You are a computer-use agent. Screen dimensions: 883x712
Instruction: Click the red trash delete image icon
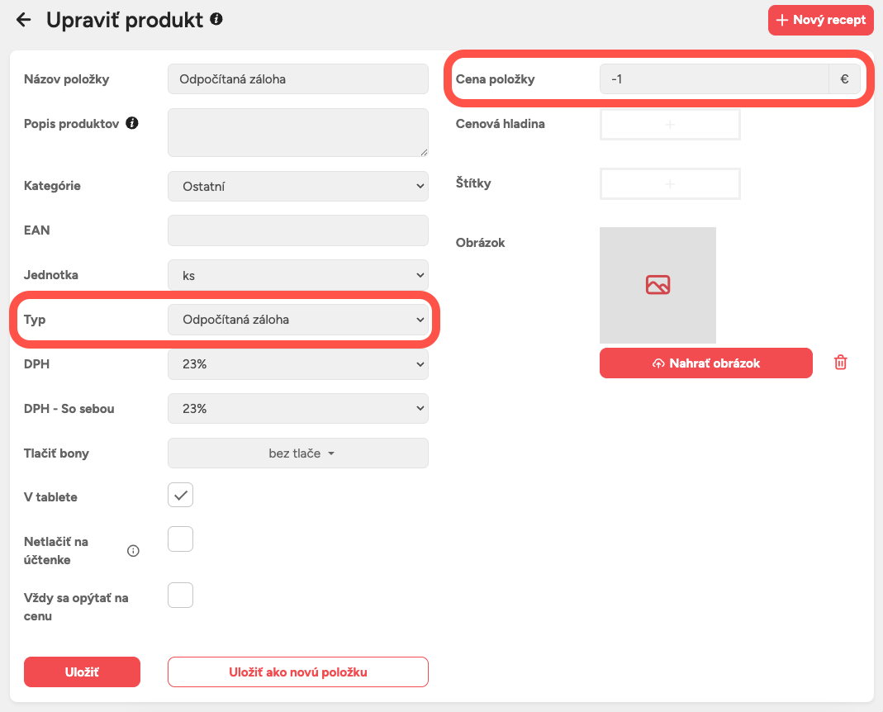840,363
